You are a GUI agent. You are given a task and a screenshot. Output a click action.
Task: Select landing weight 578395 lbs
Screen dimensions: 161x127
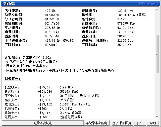click(x=126, y=24)
